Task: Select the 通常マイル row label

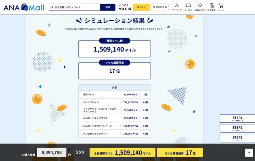Action: (x=89, y=94)
